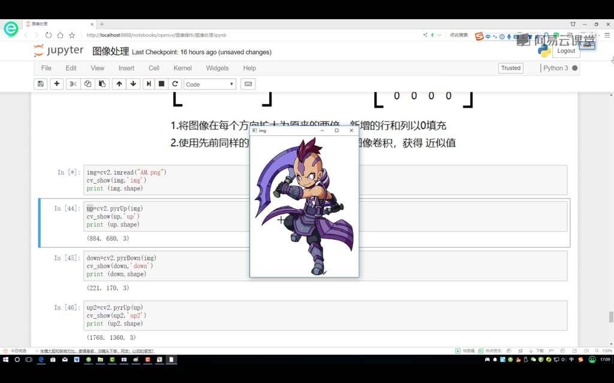Click output text (1768, 1360, 3)
The height and width of the screenshot is (383, 614).
coord(111,338)
